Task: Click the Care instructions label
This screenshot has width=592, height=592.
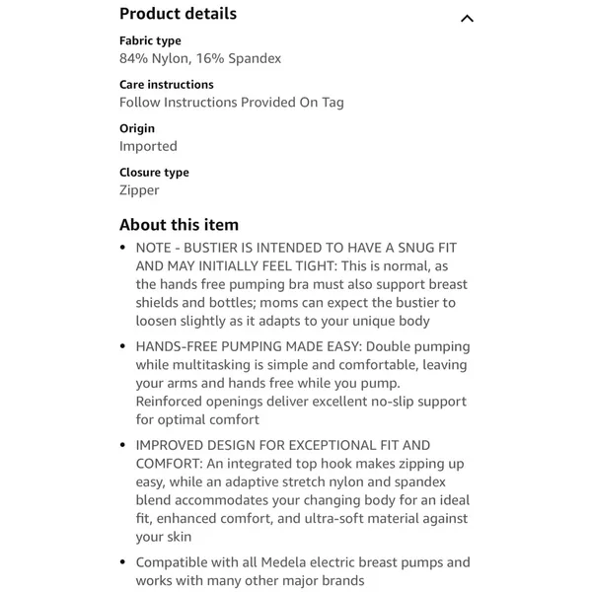Action: (x=167, y=85)
